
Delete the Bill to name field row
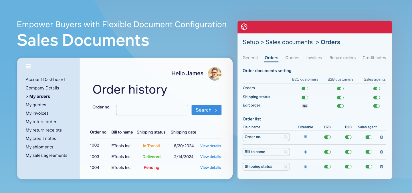tap(381, 152)
